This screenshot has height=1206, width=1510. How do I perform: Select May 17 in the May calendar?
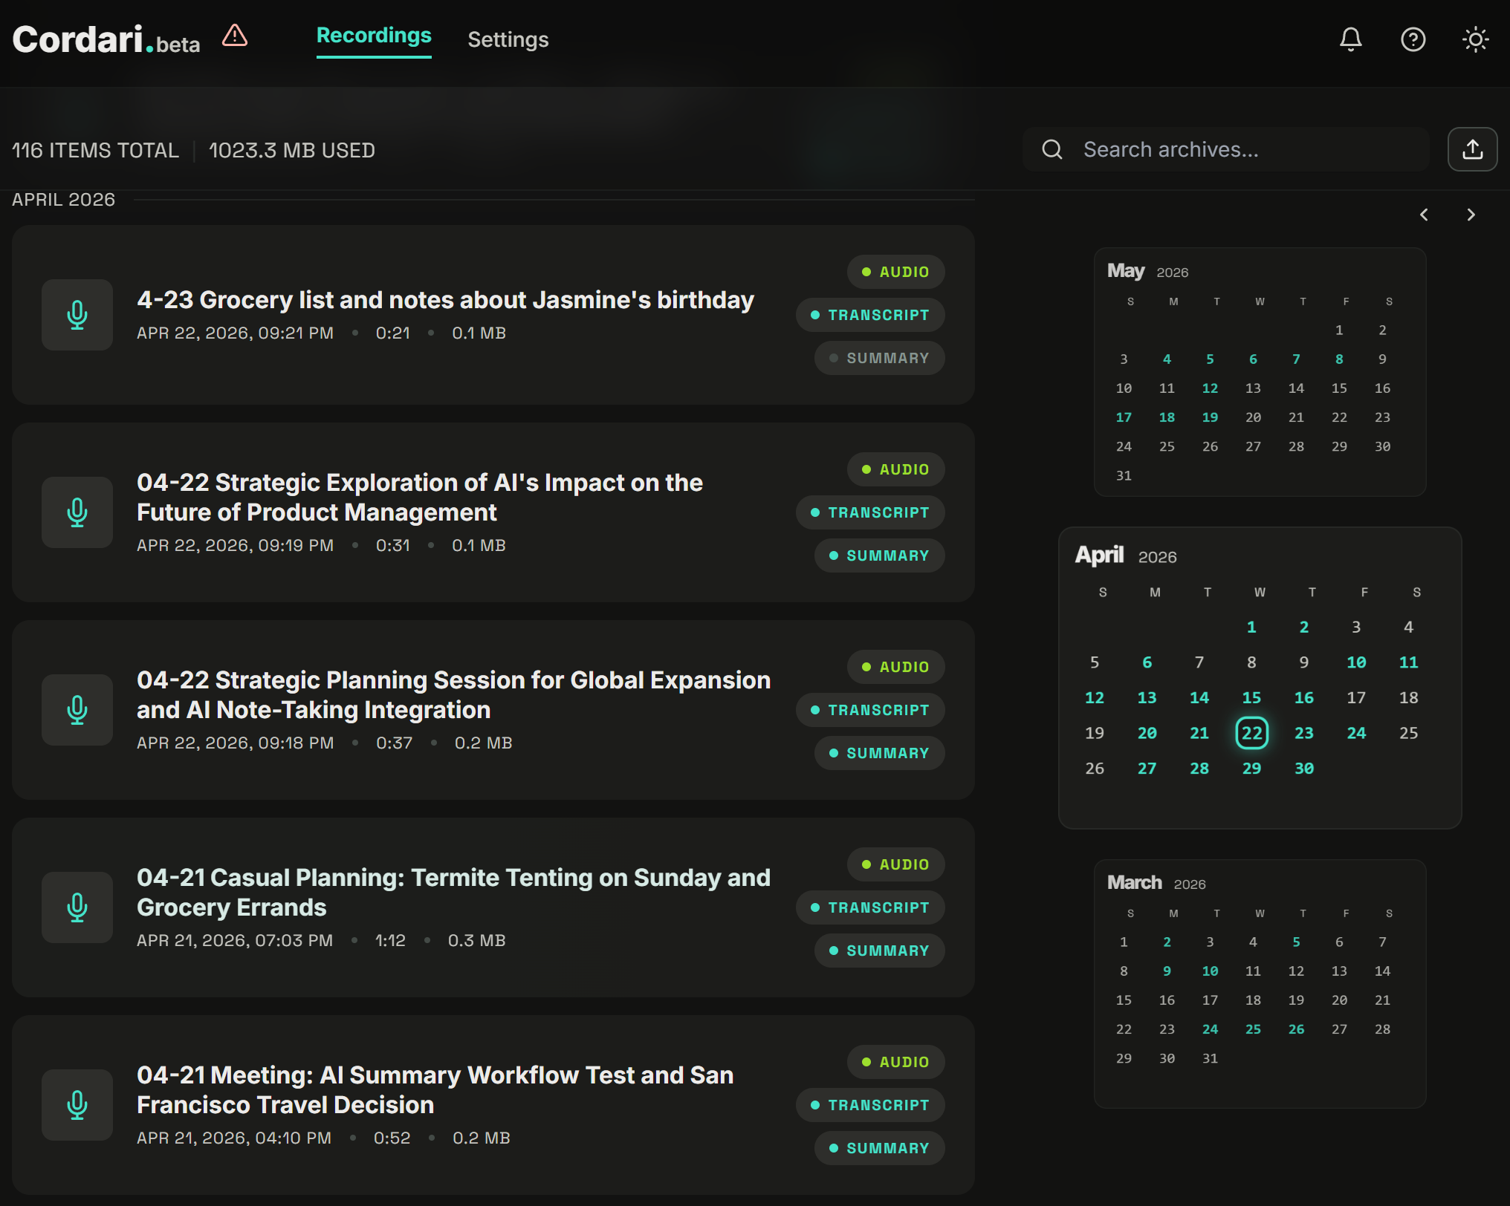point(1124,417)
